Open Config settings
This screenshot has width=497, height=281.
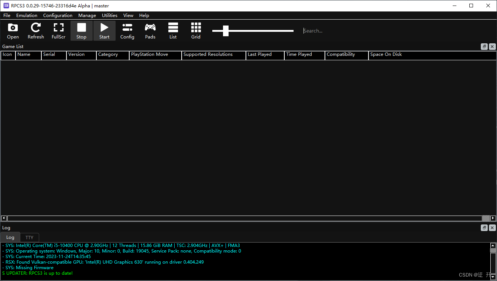click(127, 31)
